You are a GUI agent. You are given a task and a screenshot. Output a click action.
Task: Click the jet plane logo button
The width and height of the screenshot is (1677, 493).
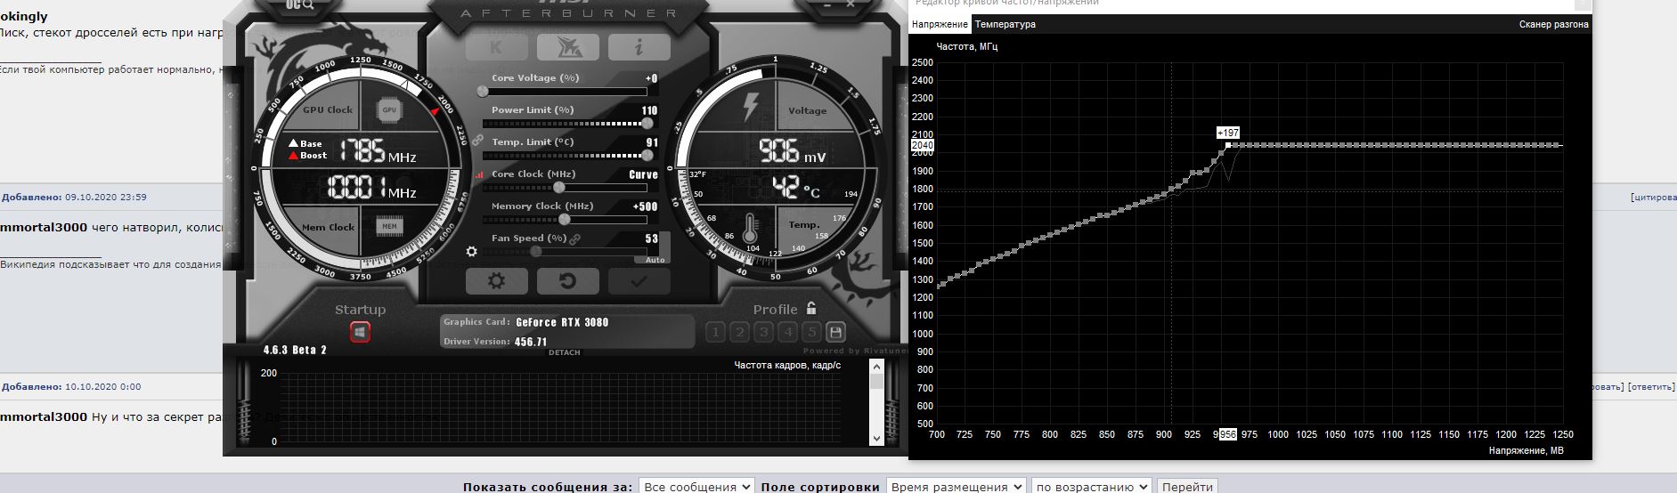click(x=567, y=47)
